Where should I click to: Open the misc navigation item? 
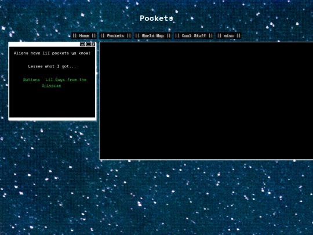tap(229, 36)
